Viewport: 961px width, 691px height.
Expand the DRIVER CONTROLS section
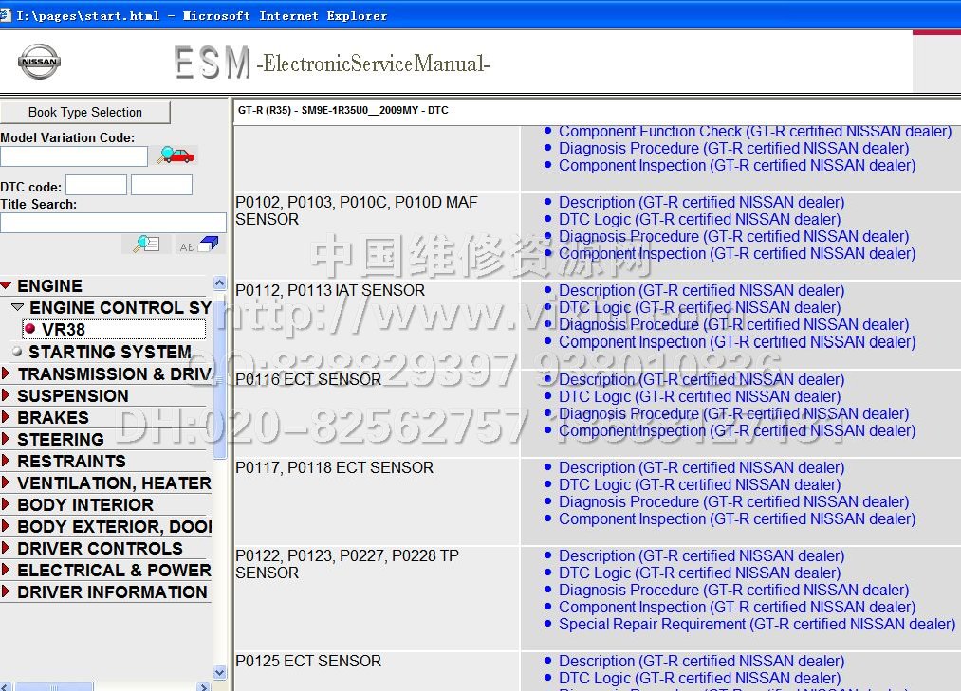[6, 548]
